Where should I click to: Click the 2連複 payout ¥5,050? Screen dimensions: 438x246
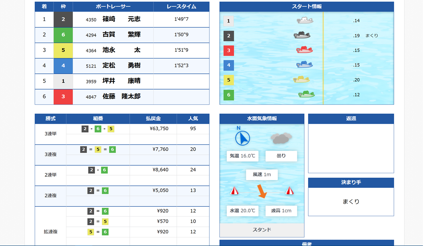[160, 190]
